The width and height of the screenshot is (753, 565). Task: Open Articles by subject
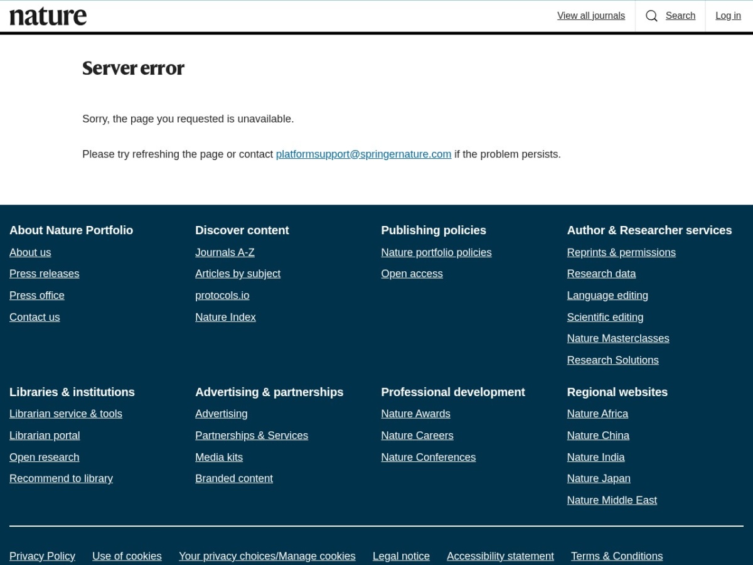tap(238, 274)
